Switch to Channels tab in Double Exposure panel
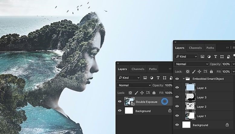The image size is (235, 134). pos(138,69)
